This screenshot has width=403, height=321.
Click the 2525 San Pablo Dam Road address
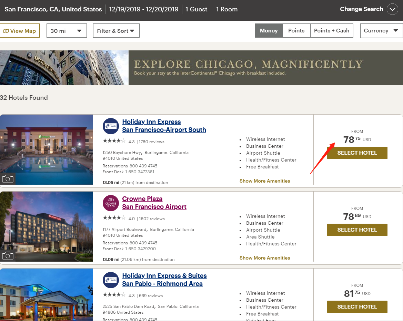tap(151, 309)
